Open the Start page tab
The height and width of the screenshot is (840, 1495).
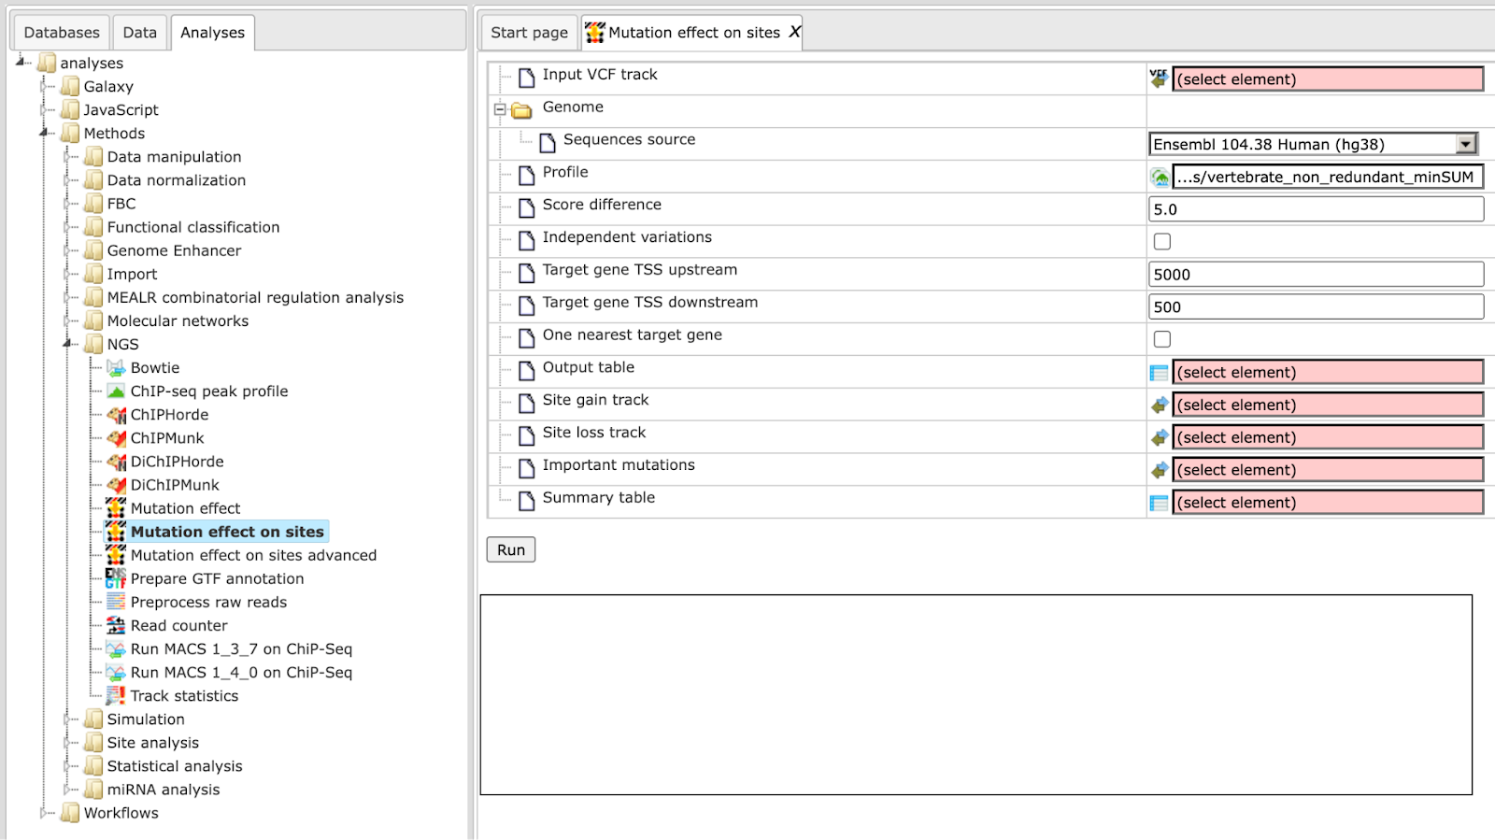coord(529,33)
